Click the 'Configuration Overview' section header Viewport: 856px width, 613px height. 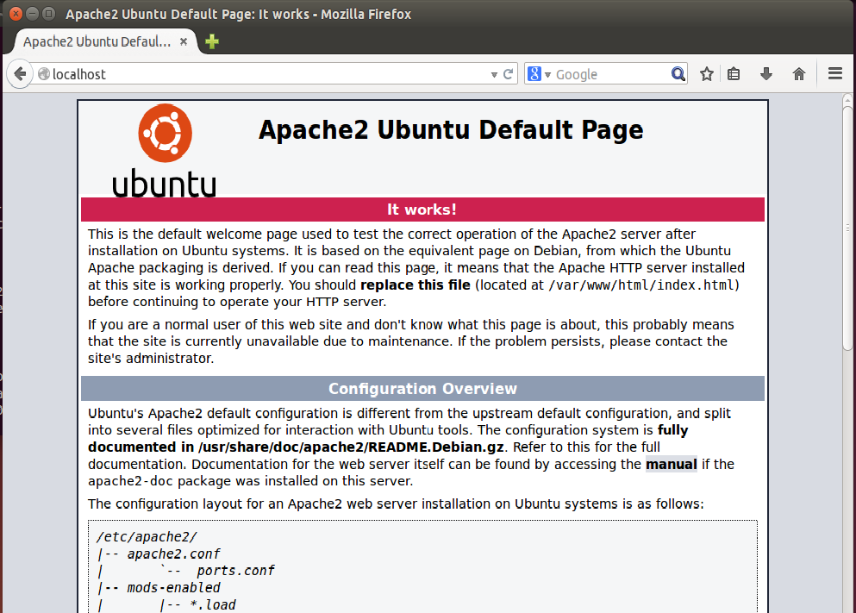[x=422, y=388]
